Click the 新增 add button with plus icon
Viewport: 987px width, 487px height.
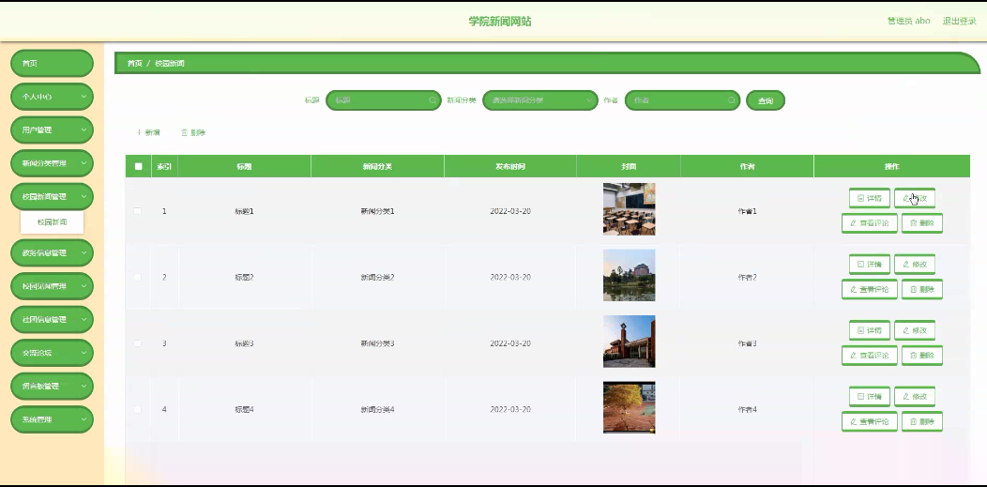pyautogui.click(x=148, y=132)
